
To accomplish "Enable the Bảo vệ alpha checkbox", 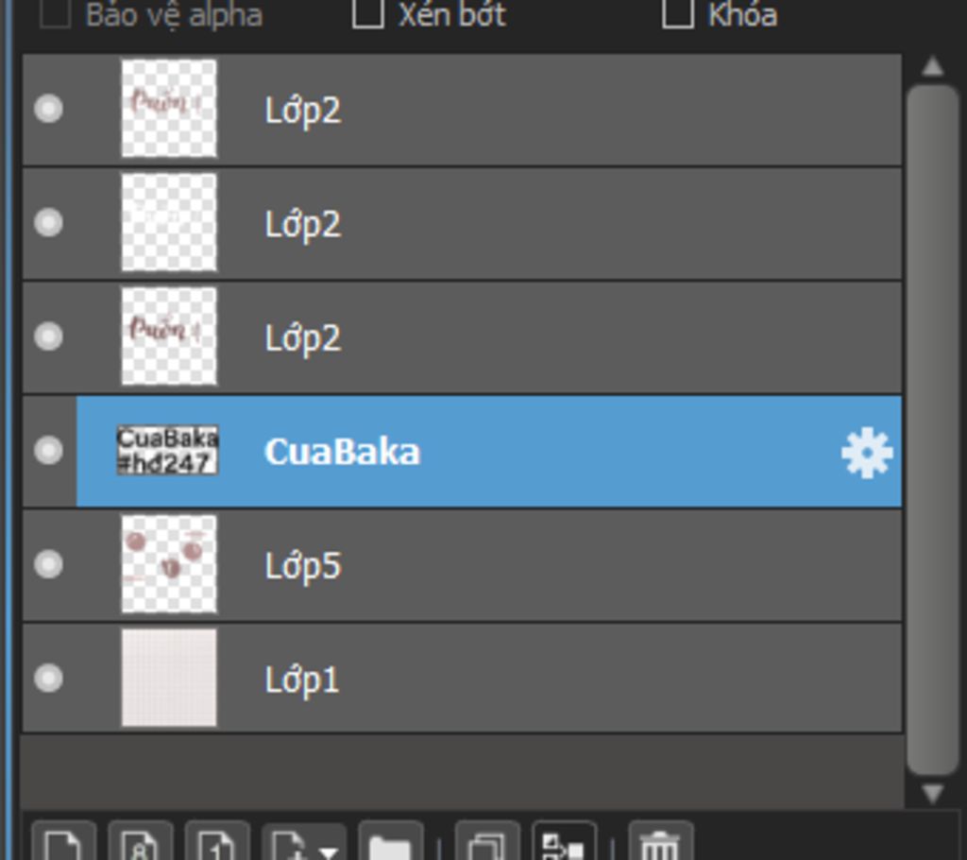I will (54, 13).
